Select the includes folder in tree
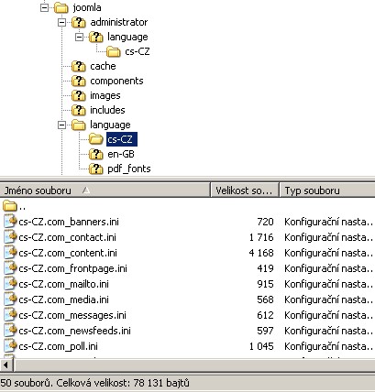 [107, 110]
